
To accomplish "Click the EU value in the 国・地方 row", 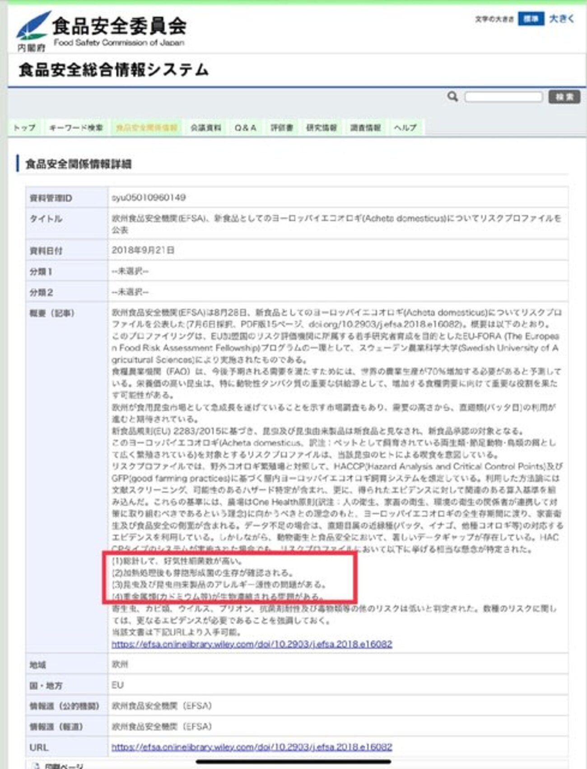I will pos(117,685).
